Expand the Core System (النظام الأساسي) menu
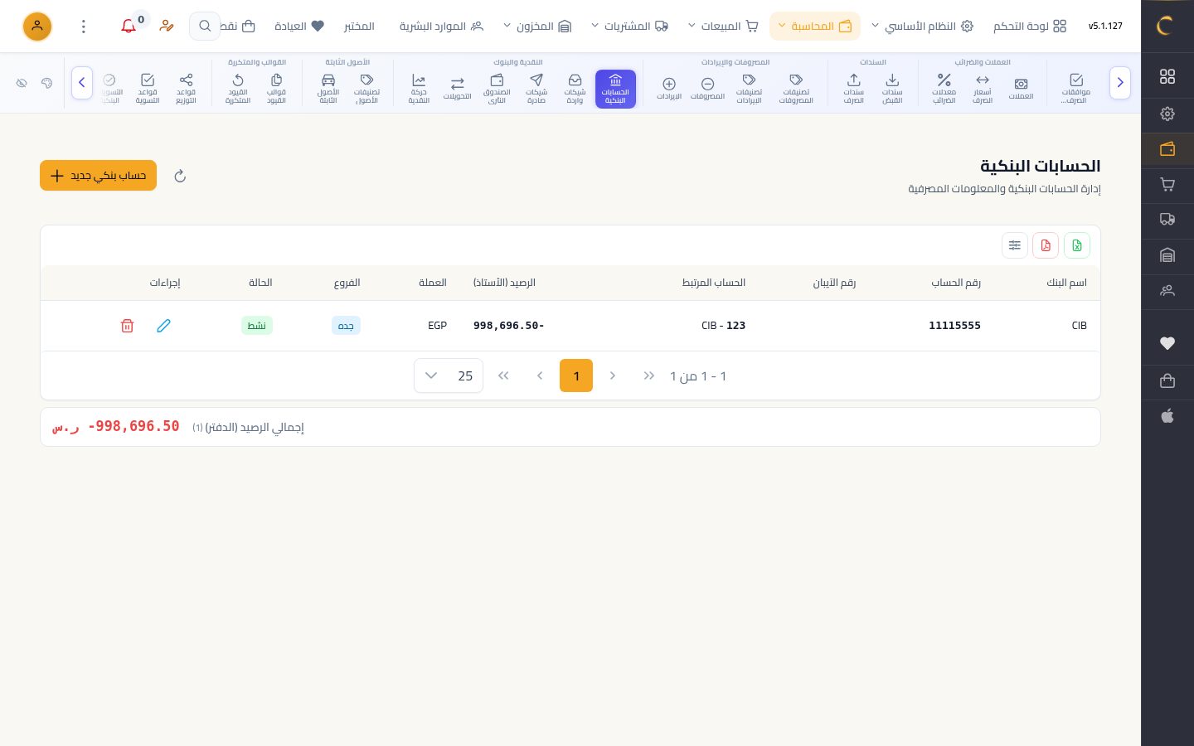The image size is (1194, 746). click(922, 27)
